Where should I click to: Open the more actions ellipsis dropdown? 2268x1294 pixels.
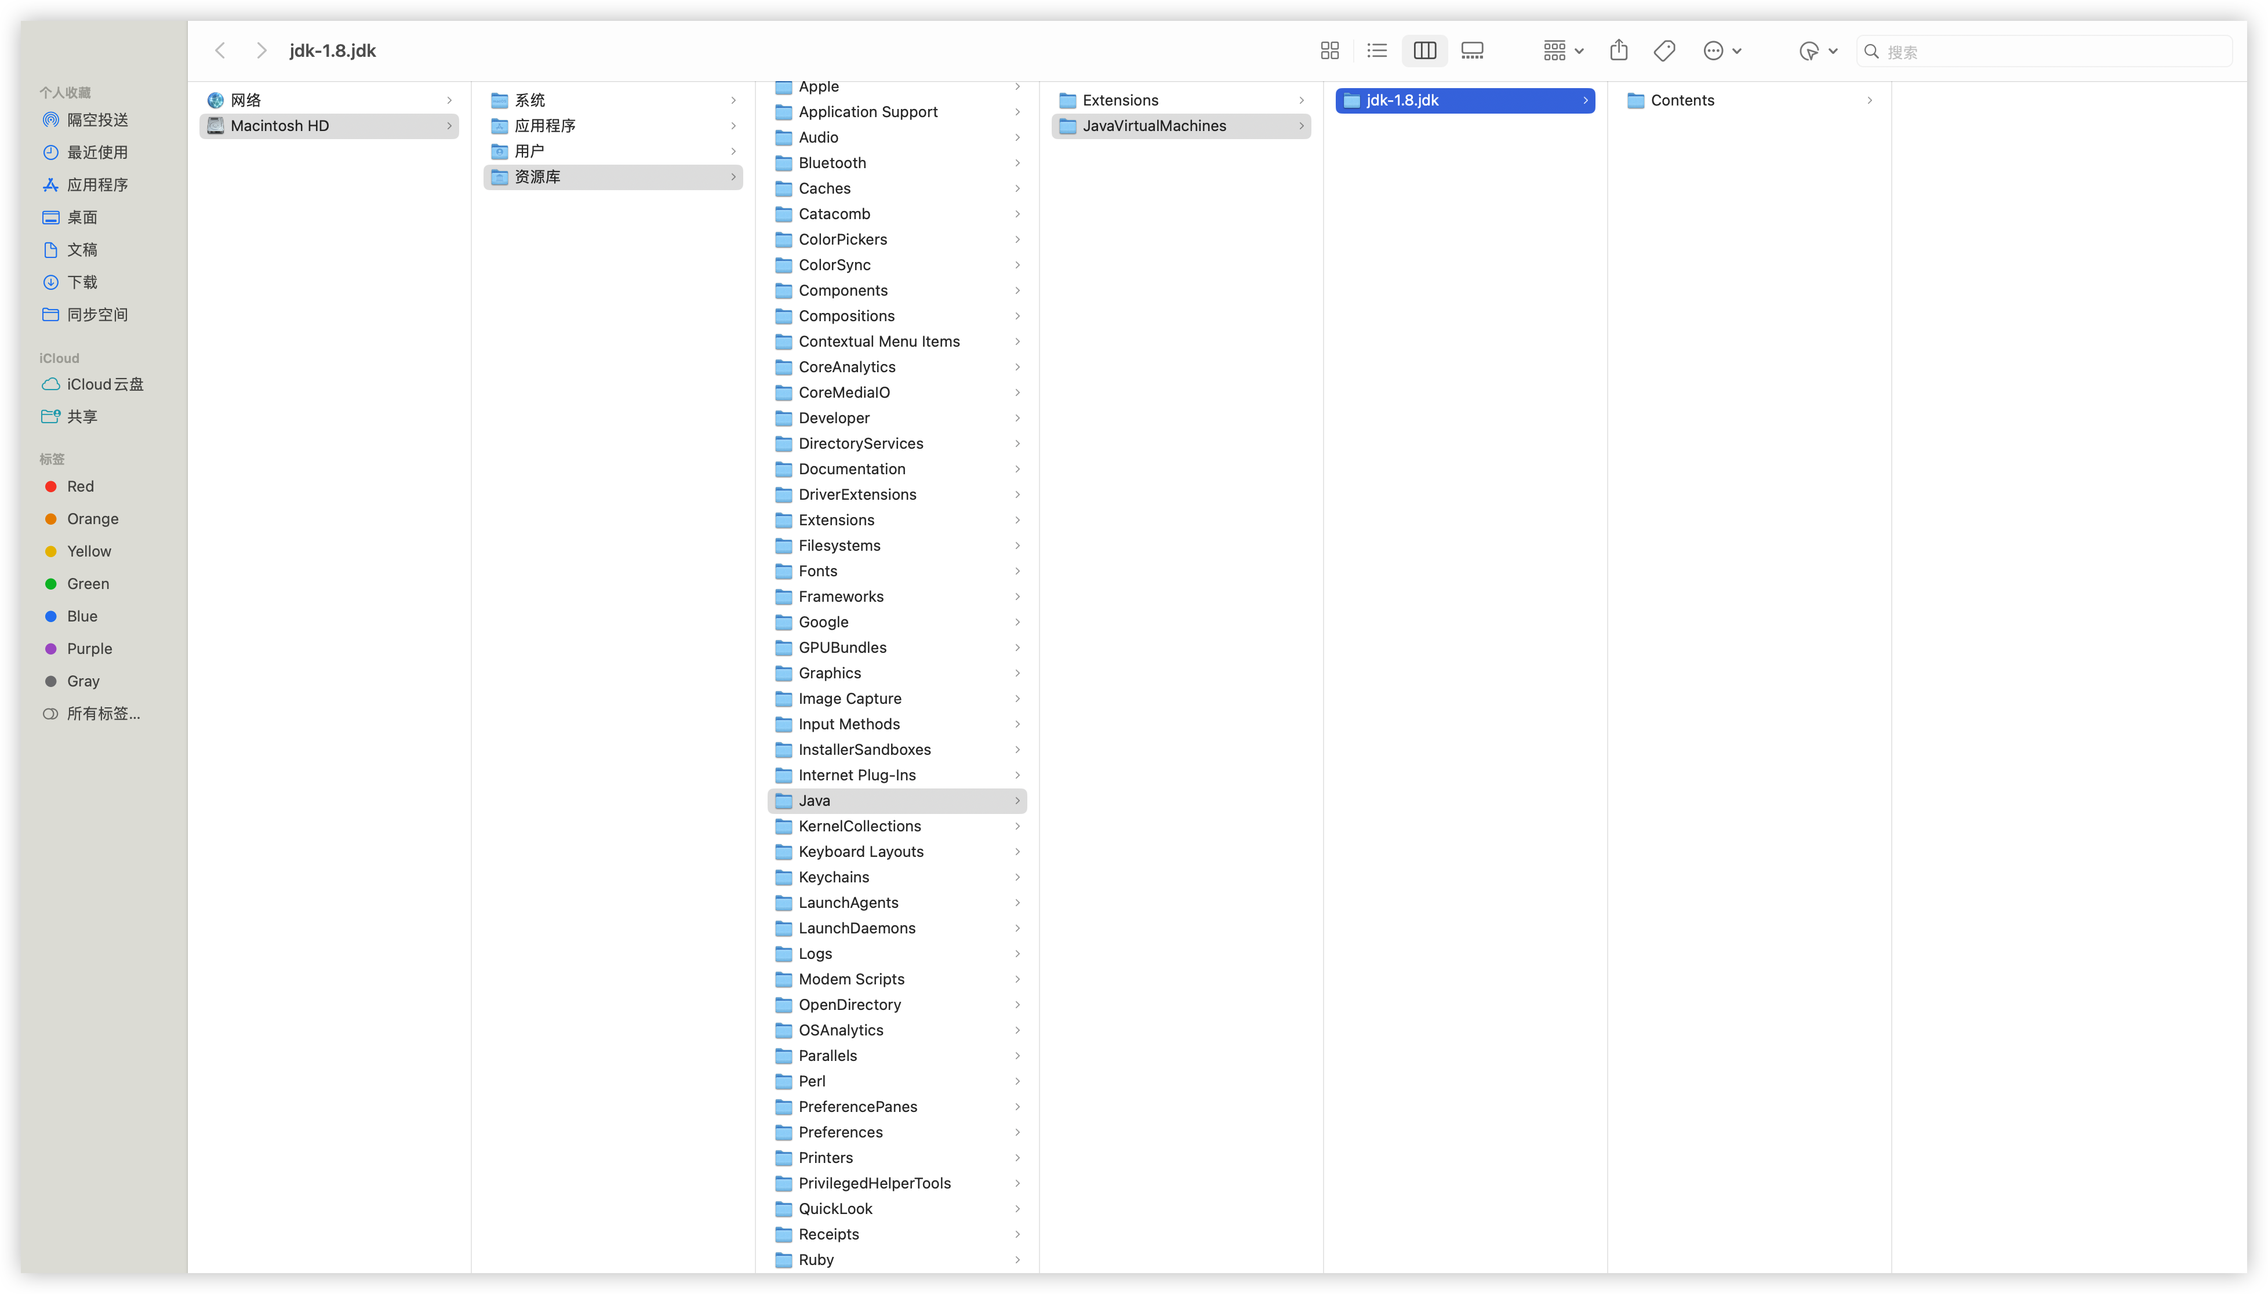point(1721,50)
